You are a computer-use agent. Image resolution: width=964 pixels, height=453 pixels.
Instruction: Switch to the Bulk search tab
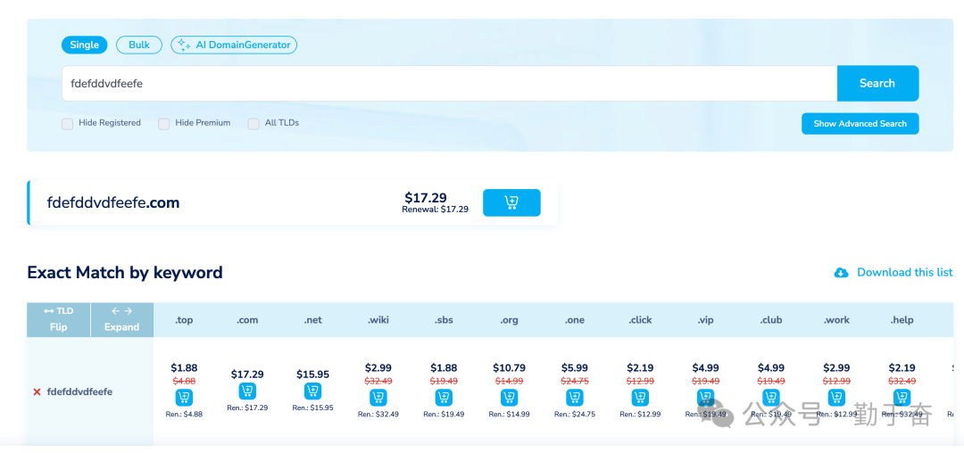click(139, 45)
